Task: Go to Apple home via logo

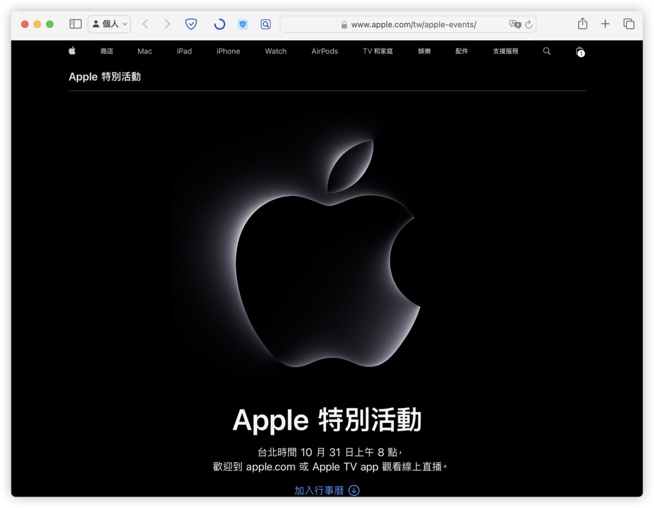Action: [72, 51]
